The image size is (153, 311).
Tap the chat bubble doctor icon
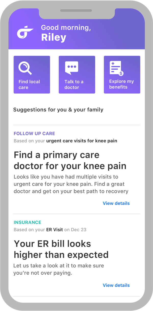(72, 68)
